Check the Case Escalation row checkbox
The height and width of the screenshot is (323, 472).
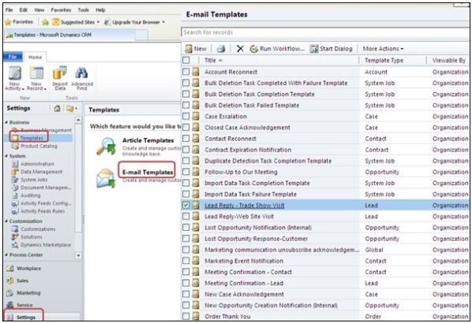pyautogui.click(x=186, y=116)
